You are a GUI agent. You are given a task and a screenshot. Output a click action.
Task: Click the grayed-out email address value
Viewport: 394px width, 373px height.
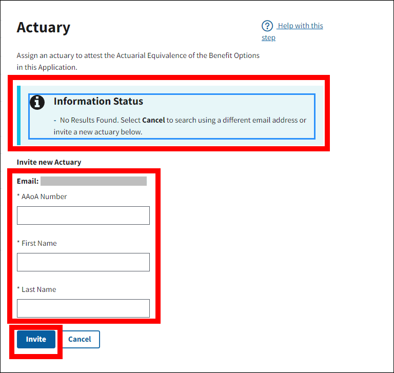pyautogui.click(x=93, y=181)
